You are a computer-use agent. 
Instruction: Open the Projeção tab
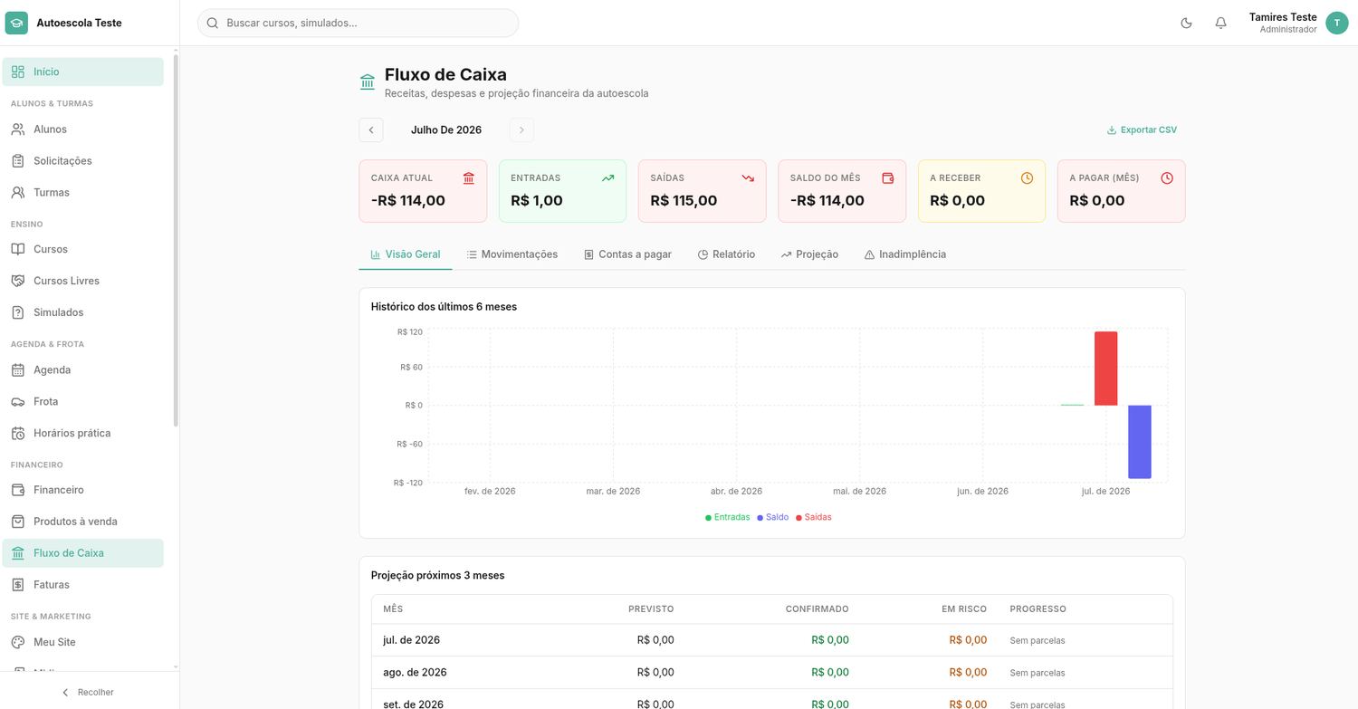point(809,254)
